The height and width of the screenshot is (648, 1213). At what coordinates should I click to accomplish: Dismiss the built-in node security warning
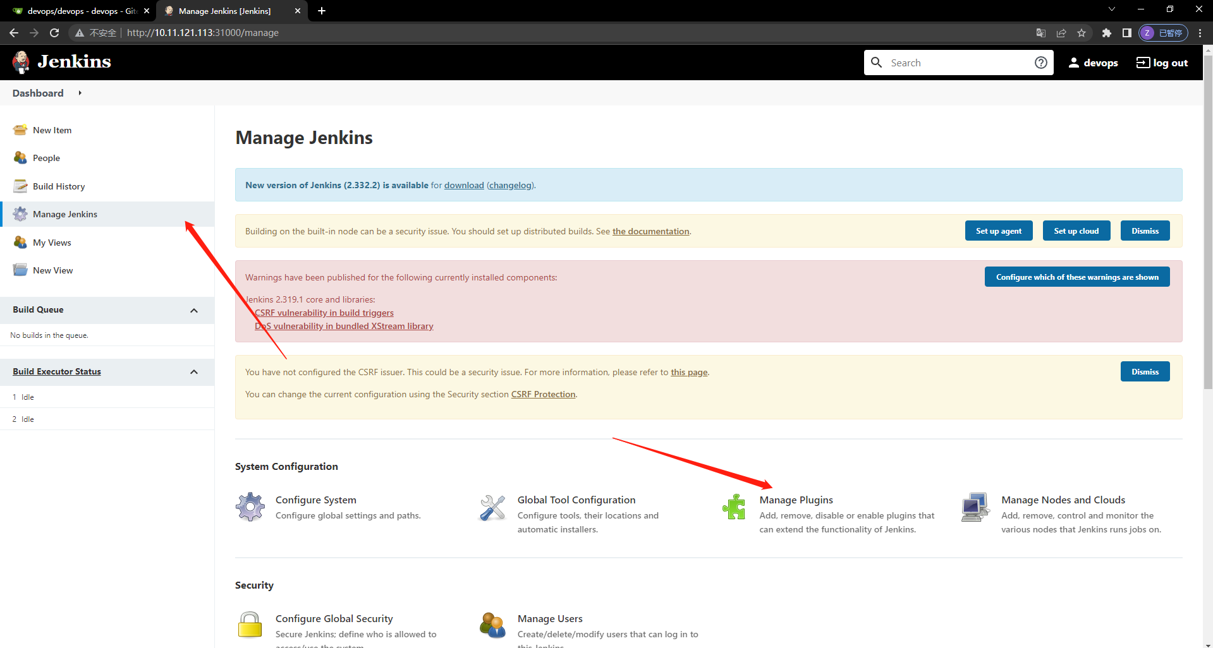[1145, 231]
